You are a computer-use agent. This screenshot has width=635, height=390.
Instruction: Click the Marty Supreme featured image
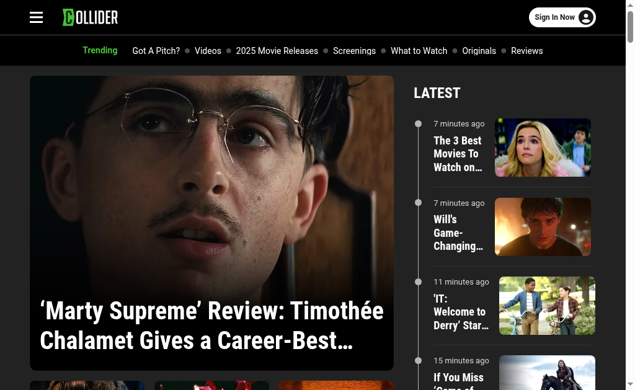(211, 182)
